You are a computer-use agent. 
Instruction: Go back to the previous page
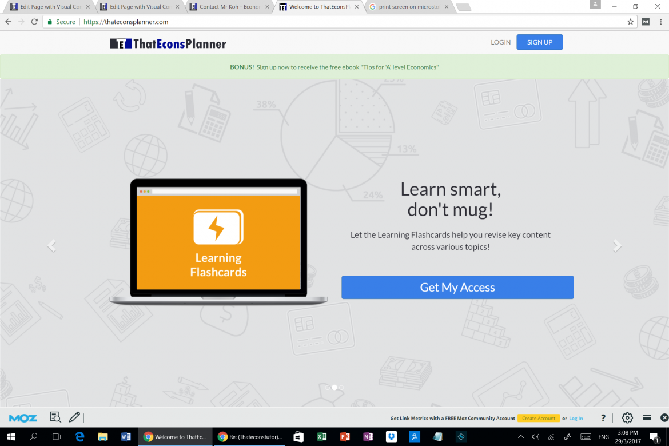(8, 22)
